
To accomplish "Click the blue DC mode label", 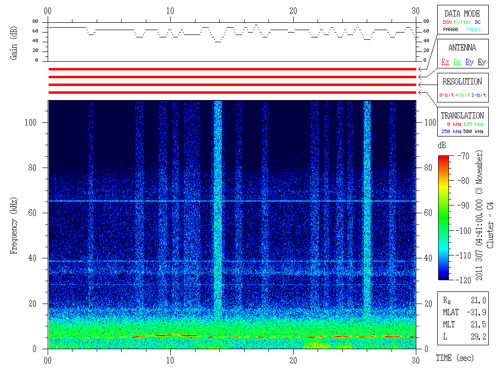I will 478,22.
